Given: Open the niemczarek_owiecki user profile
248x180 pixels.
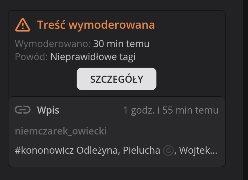Looking at the screenshot, I should pos(61,131).
